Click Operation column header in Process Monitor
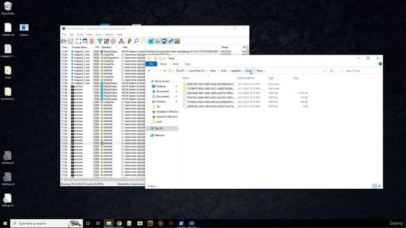The height and width of the screenshot is (228, 406). tap(107, 47)
